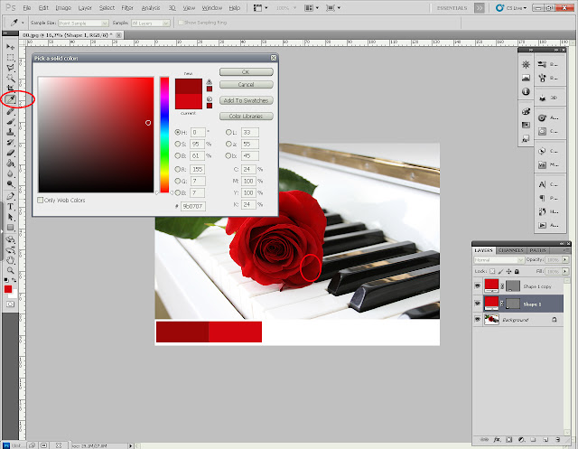Viewport: 578px width, 449px height.
Task: Open the layer blend mode dropdown
Action: pyautogui.click(x=499, y=260)
